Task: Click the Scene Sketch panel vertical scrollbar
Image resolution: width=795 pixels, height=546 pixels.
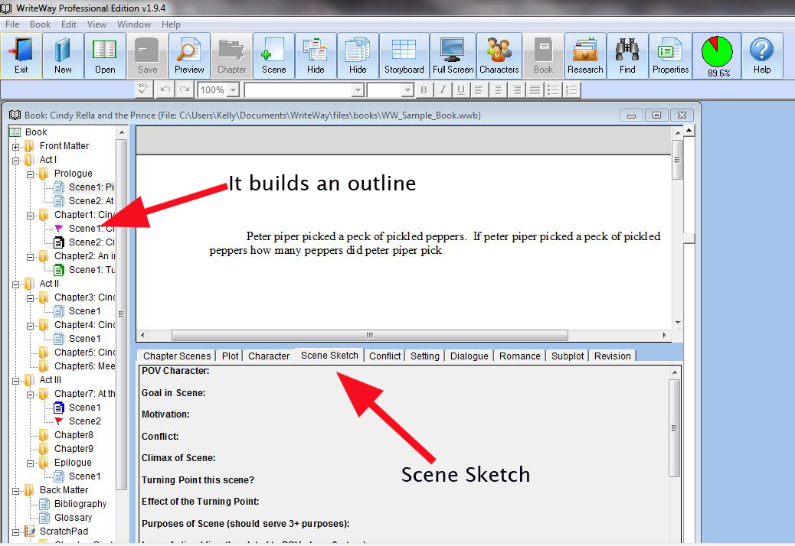Action: point(674,428)
